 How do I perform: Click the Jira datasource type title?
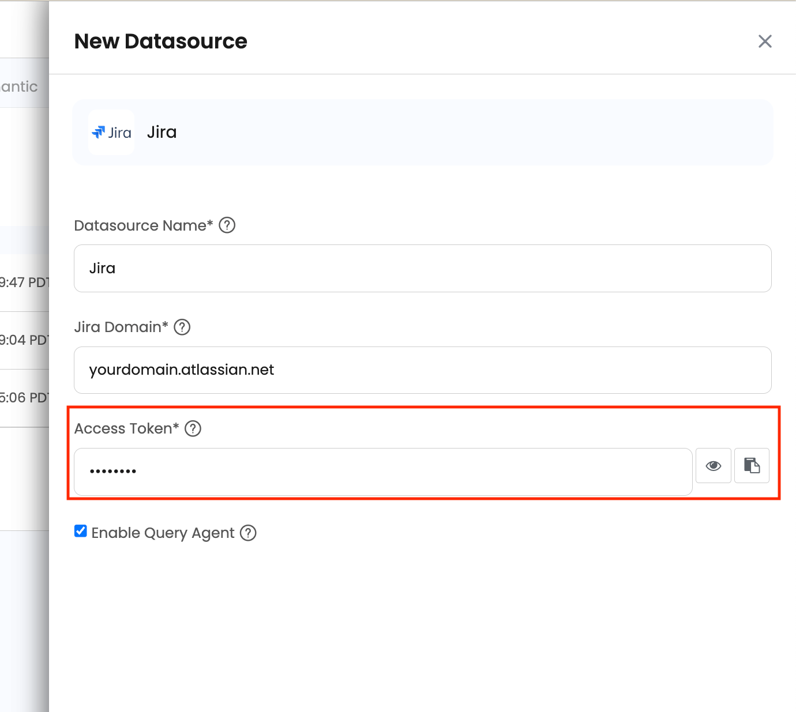click(x=162, y=132)
